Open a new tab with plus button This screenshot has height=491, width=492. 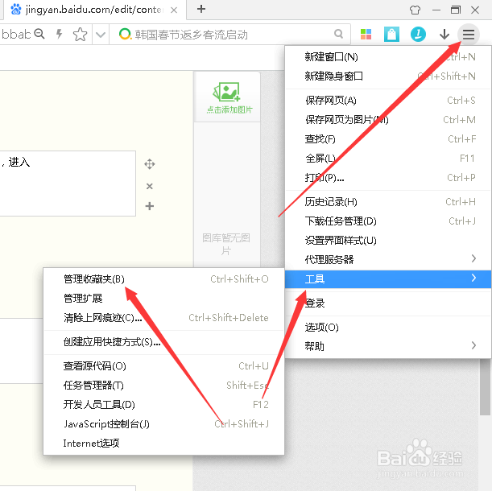point(201,9)
